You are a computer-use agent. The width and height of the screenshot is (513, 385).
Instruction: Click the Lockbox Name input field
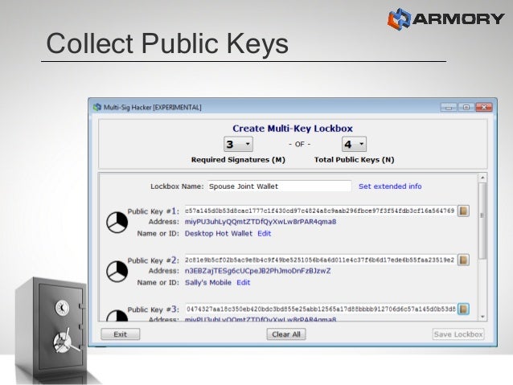279,186
